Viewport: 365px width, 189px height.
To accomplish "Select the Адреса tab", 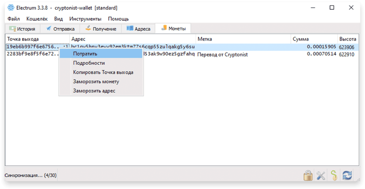I will pos(138,29).
